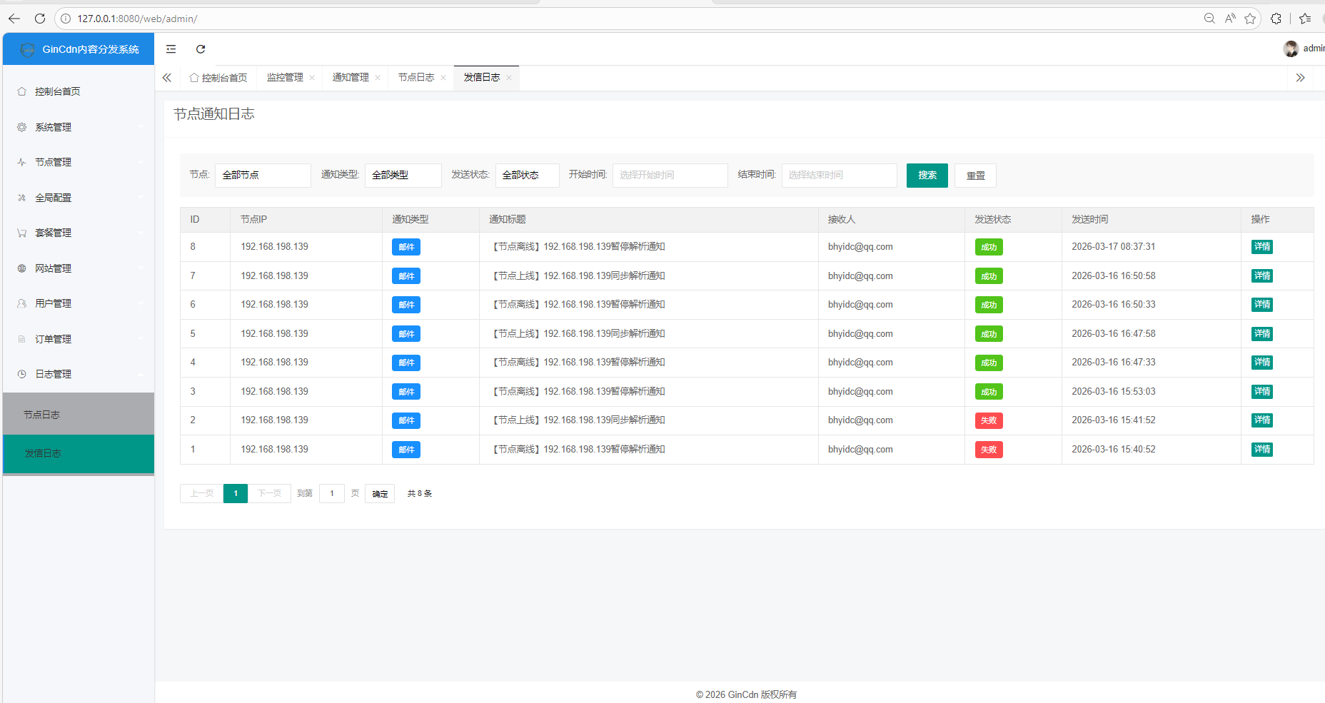Click the refresh icon in the top bar
1325x703 pixels.
(x=201, y=49)
